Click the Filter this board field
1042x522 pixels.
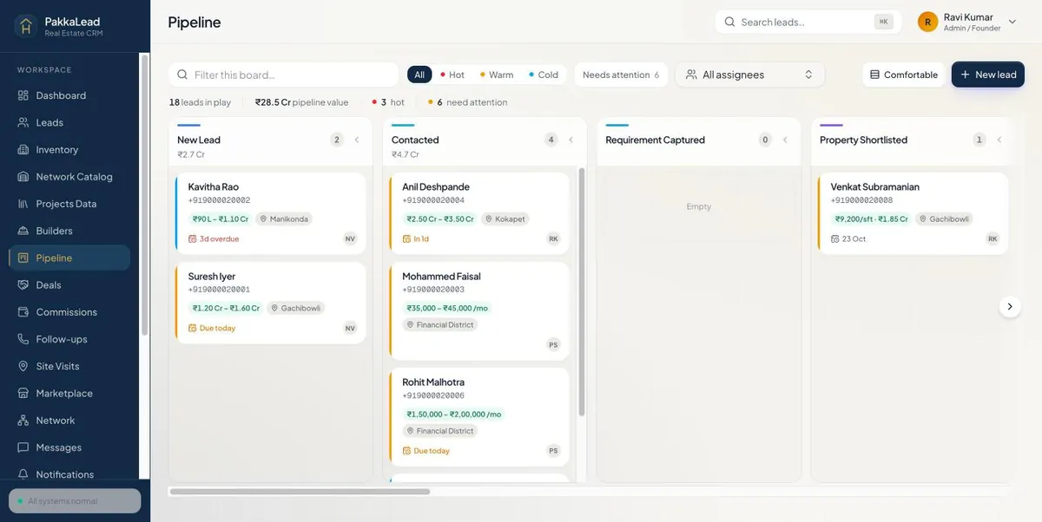(284, 75)
